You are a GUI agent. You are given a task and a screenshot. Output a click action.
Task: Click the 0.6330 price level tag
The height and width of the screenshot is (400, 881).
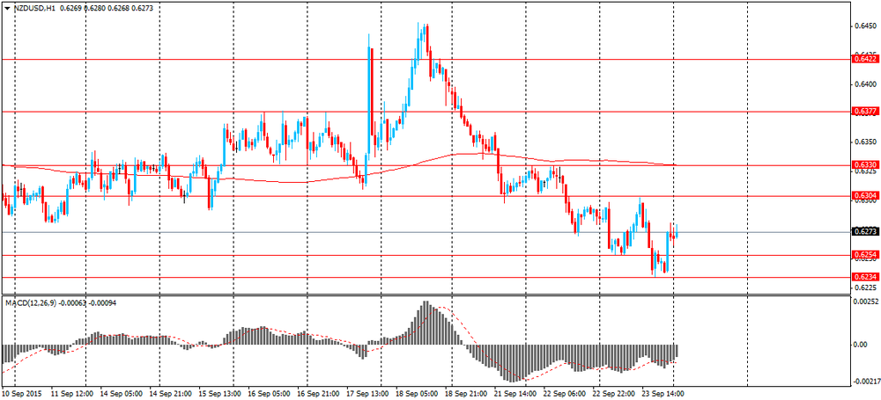point(863,165)
